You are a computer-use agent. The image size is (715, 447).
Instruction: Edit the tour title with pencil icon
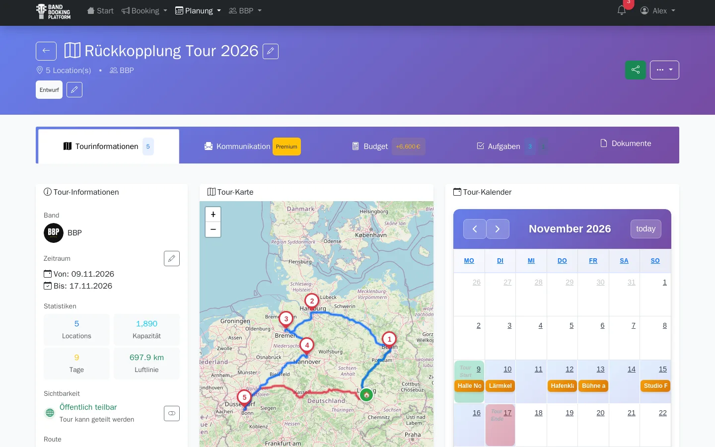click(x=271, y=51)
